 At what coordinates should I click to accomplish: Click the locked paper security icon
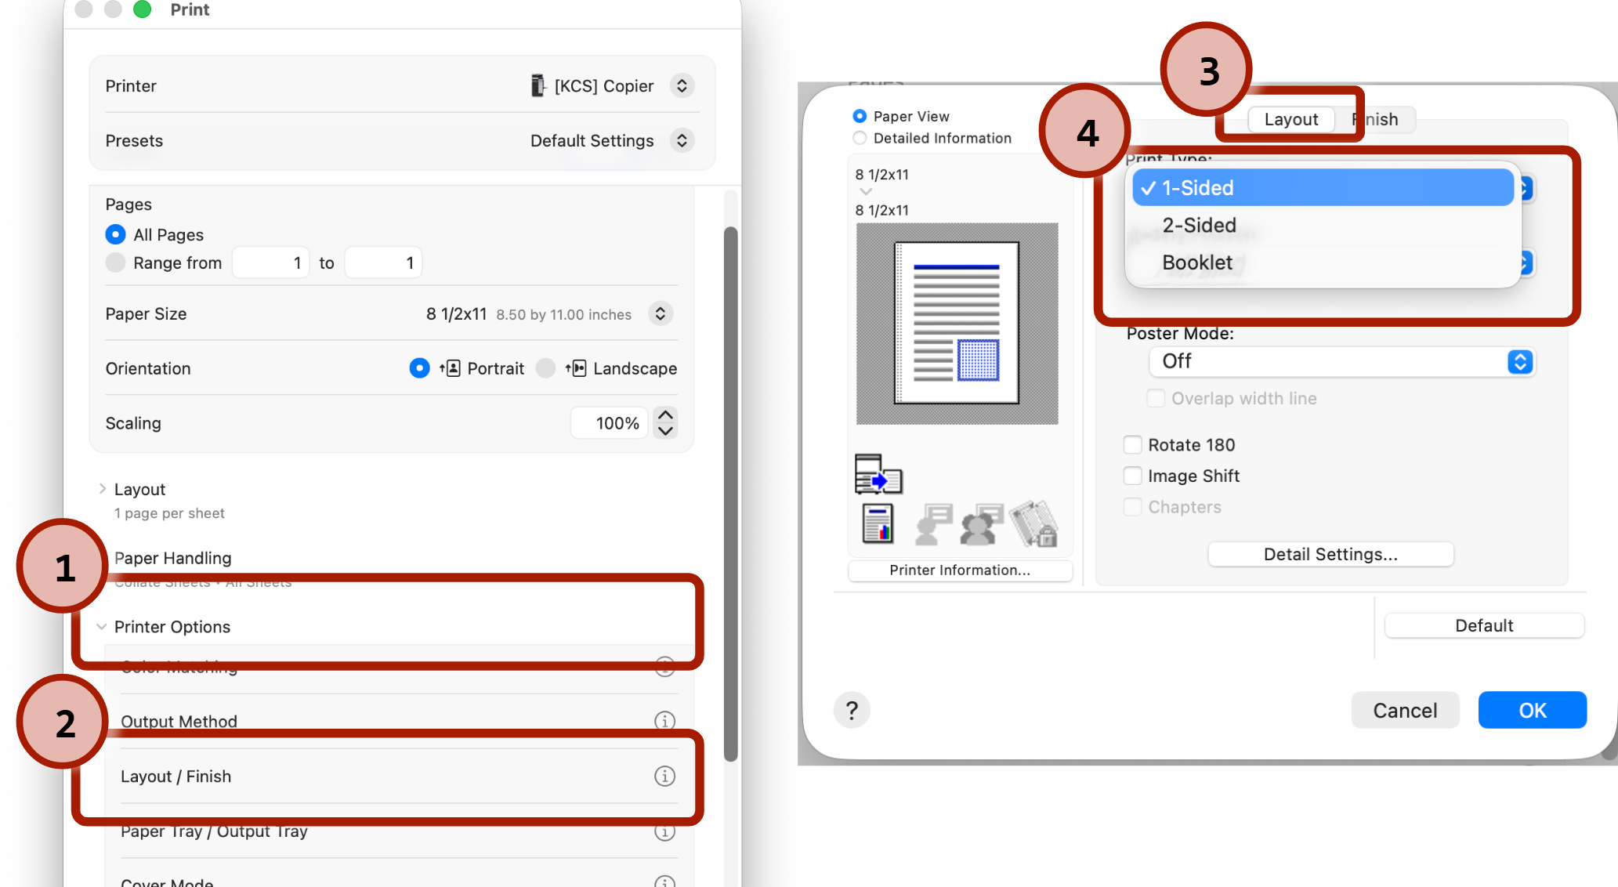point(1034,523)
